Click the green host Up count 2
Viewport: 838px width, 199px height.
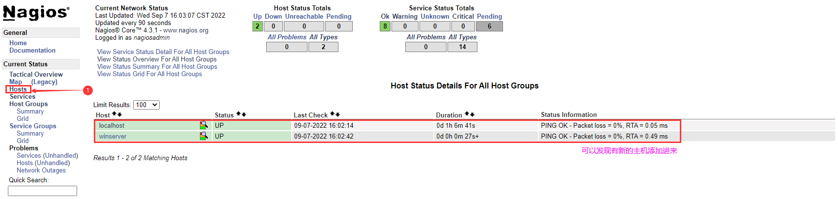point(257,27)
